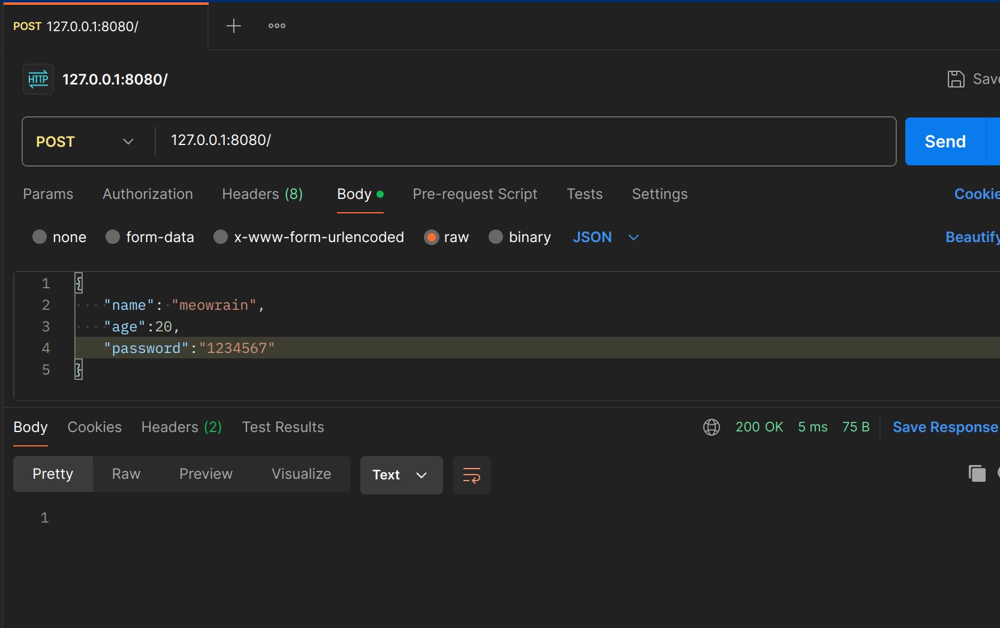Click the HTTP request type icon
The height and width of the screenshot is (628, 1000).
38,79
